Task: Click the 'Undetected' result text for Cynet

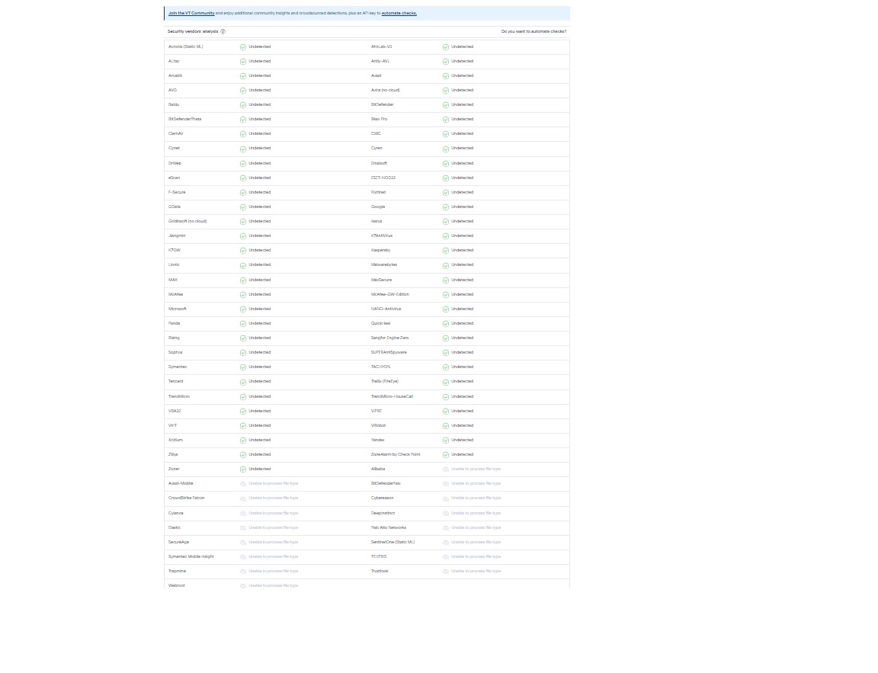Action: (x=260, y=149)
